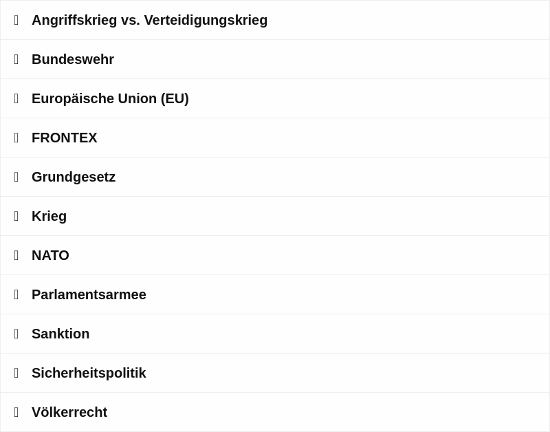Click the toggle icon next to Krieg
Screen dimensions: 550x432
click(x=16, y=216)
